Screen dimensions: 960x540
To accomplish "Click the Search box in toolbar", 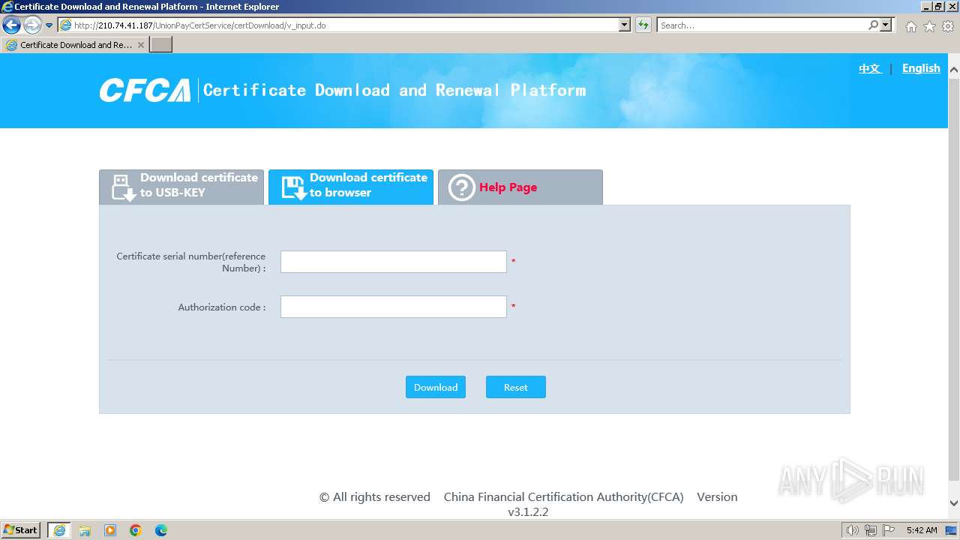I will tap(762, 25).
